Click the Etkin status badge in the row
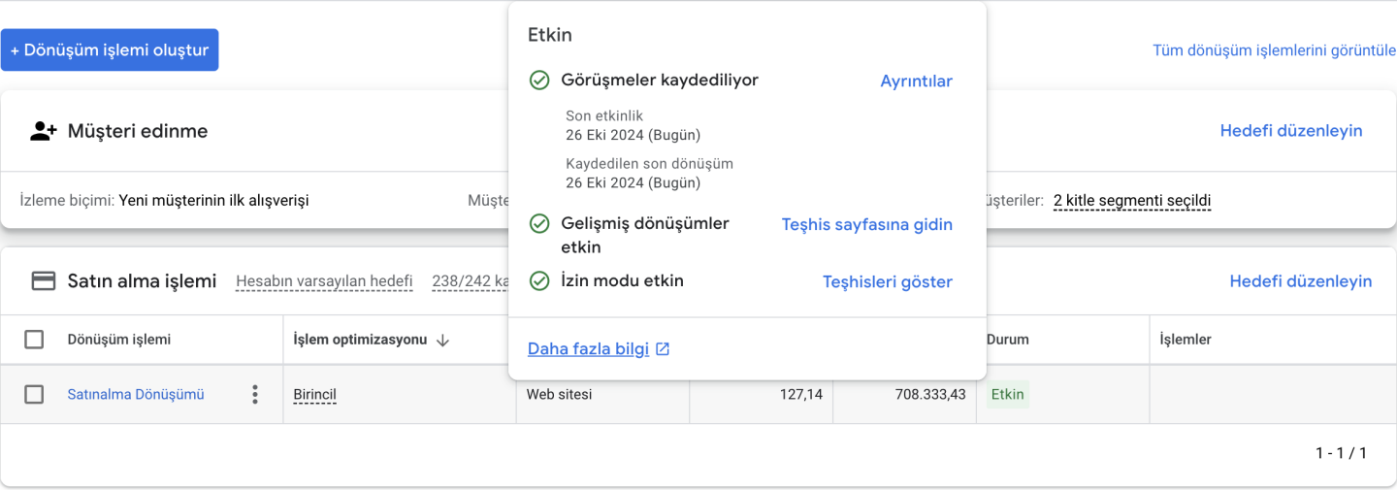 pos(1007,395)
